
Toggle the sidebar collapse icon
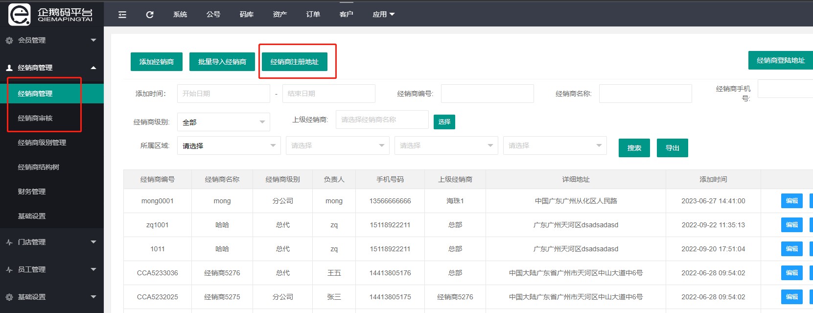[122, 15]
